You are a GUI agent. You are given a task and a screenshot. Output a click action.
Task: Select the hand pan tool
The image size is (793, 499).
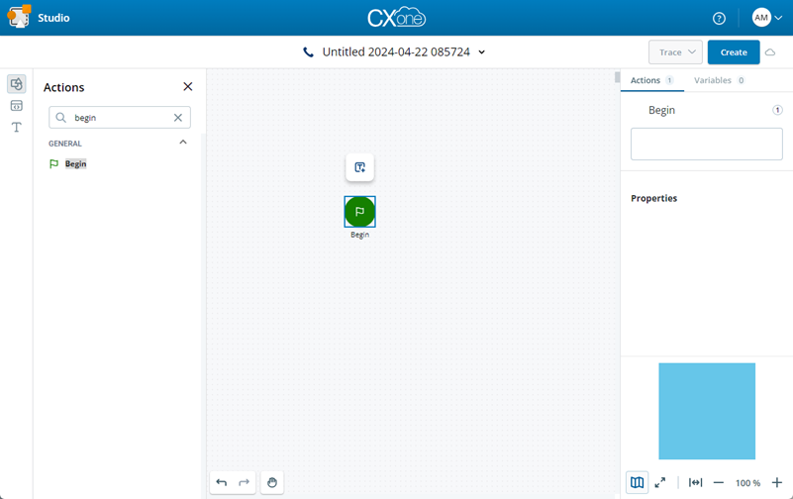272,482
